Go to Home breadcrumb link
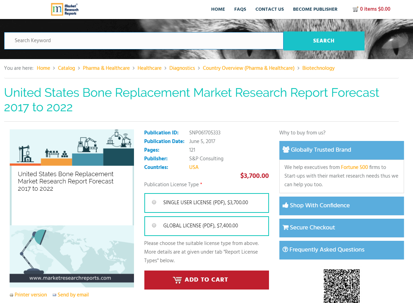 pos(44,68)
